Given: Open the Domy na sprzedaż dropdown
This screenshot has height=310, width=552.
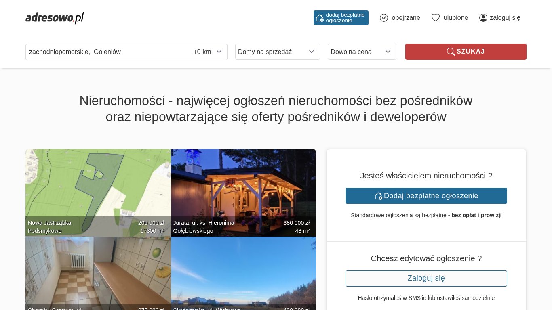Looking at the screenshot, I should click(277, 52).
